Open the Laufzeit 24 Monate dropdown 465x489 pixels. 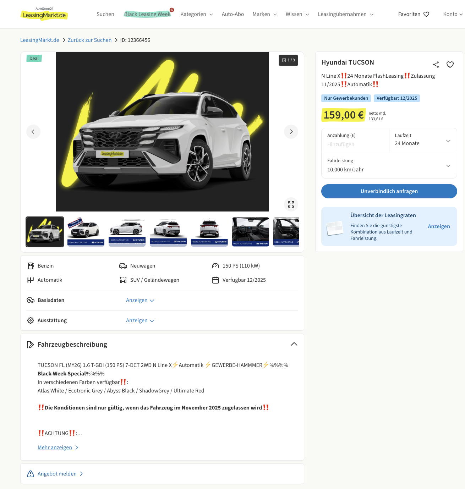[x=423, y=141]
